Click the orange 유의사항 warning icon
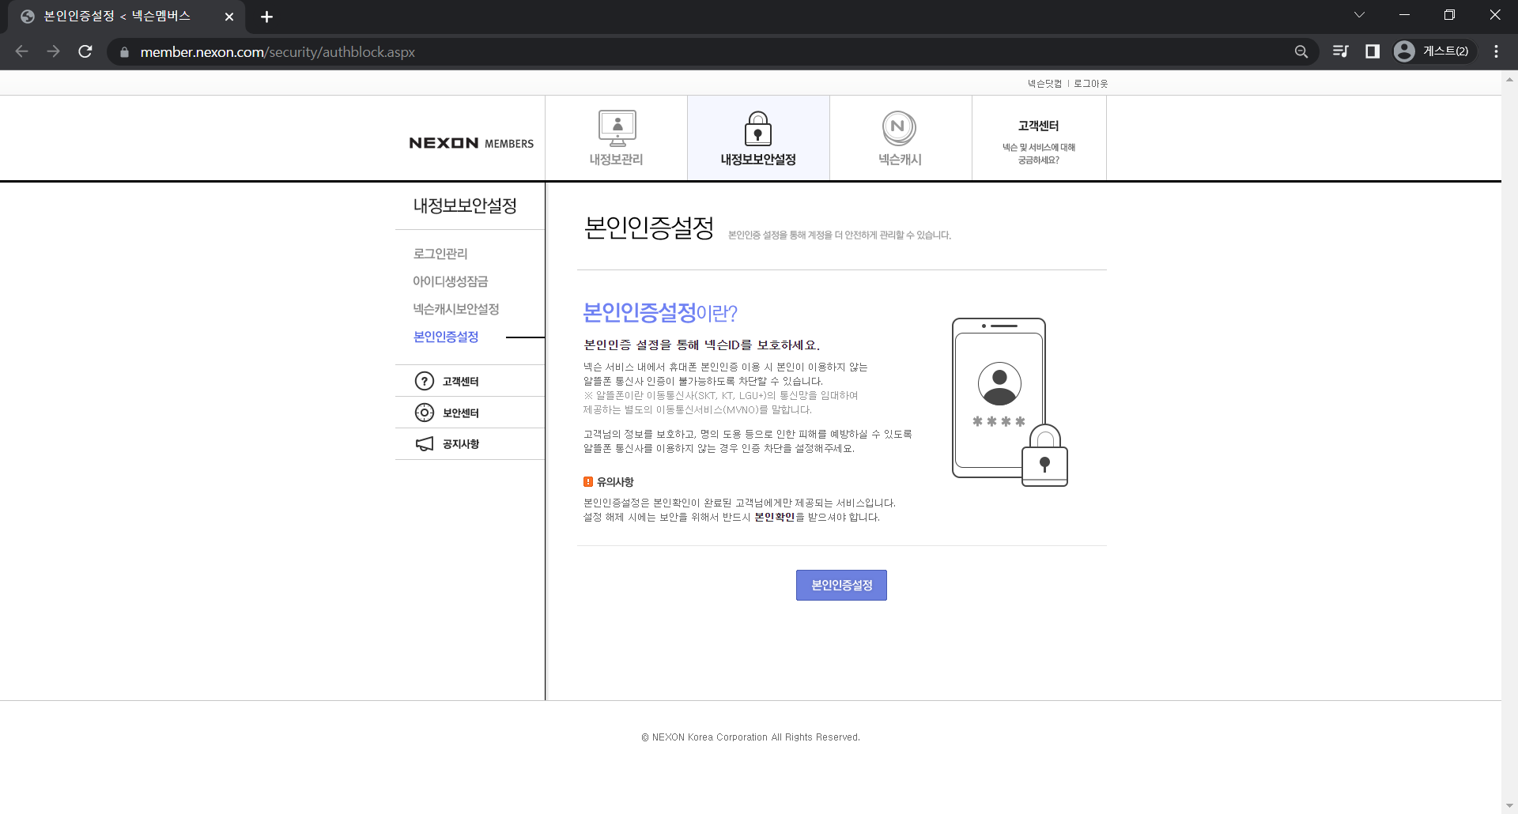 (588, 482)
